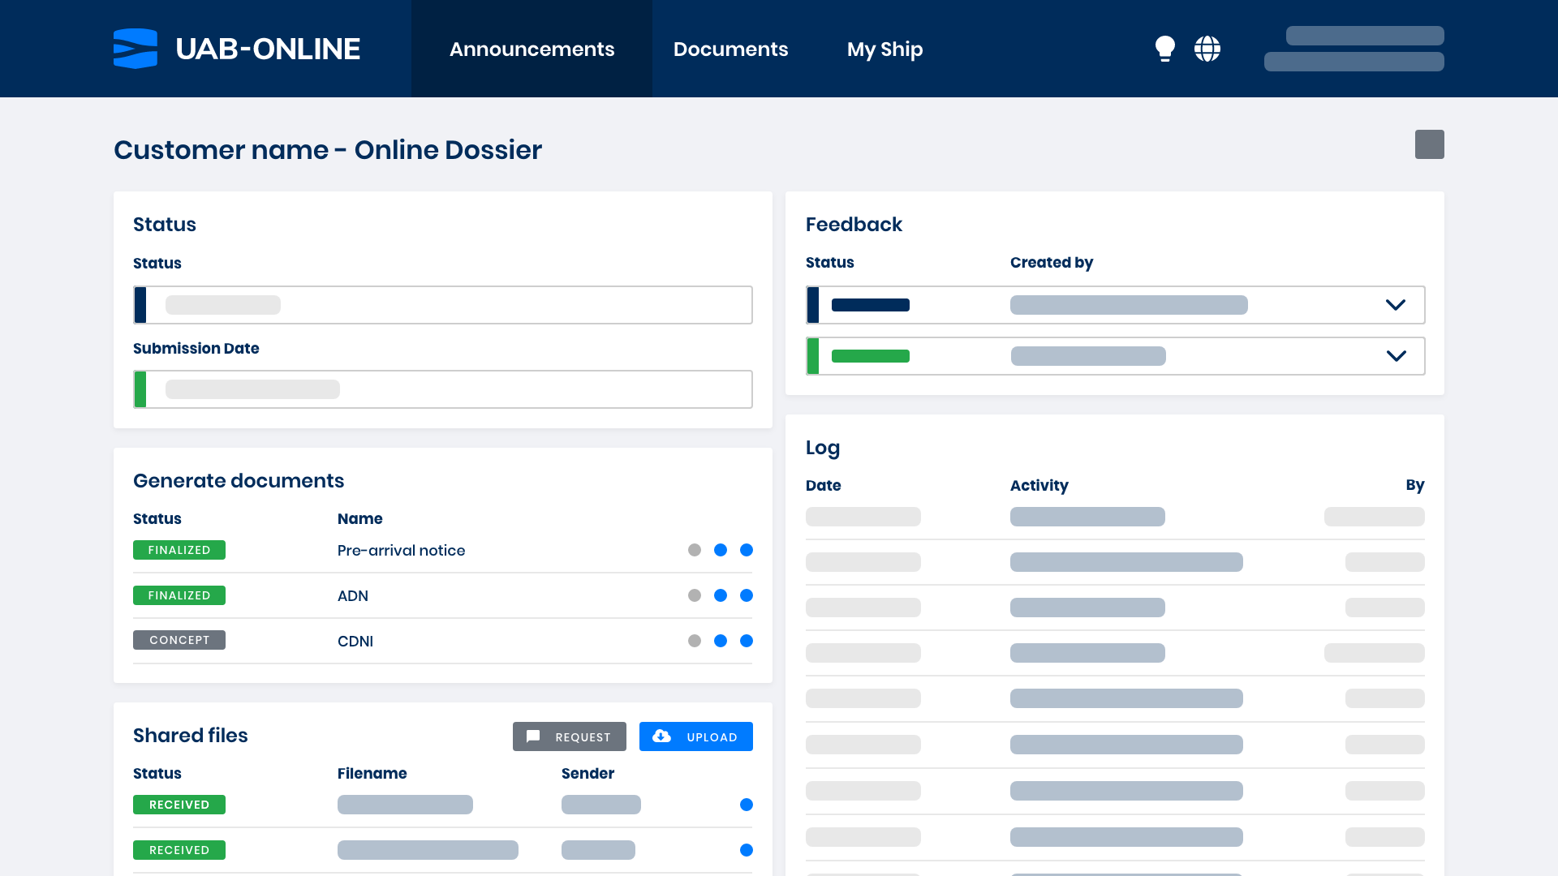1558x876 pixels.
Task: Click the UPLOAD button for shared files
Action: coord(695,736)
